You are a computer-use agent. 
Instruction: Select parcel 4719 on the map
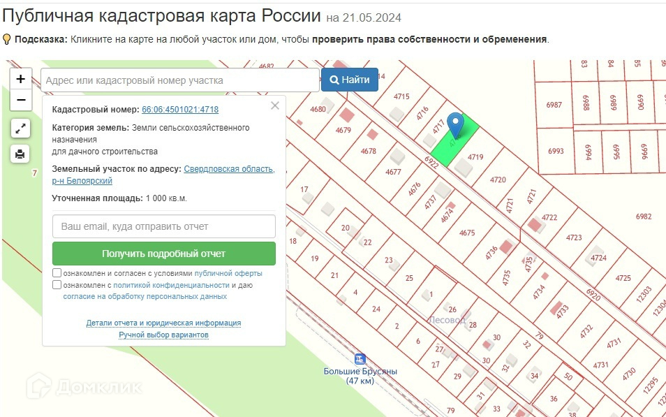[x=475, y=157]
